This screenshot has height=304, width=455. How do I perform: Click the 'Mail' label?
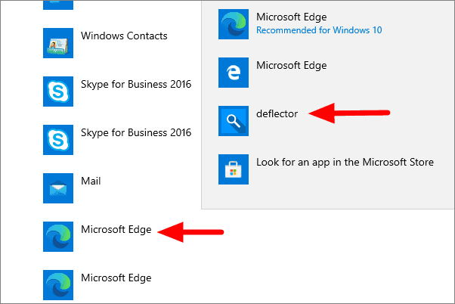point(91,181)
